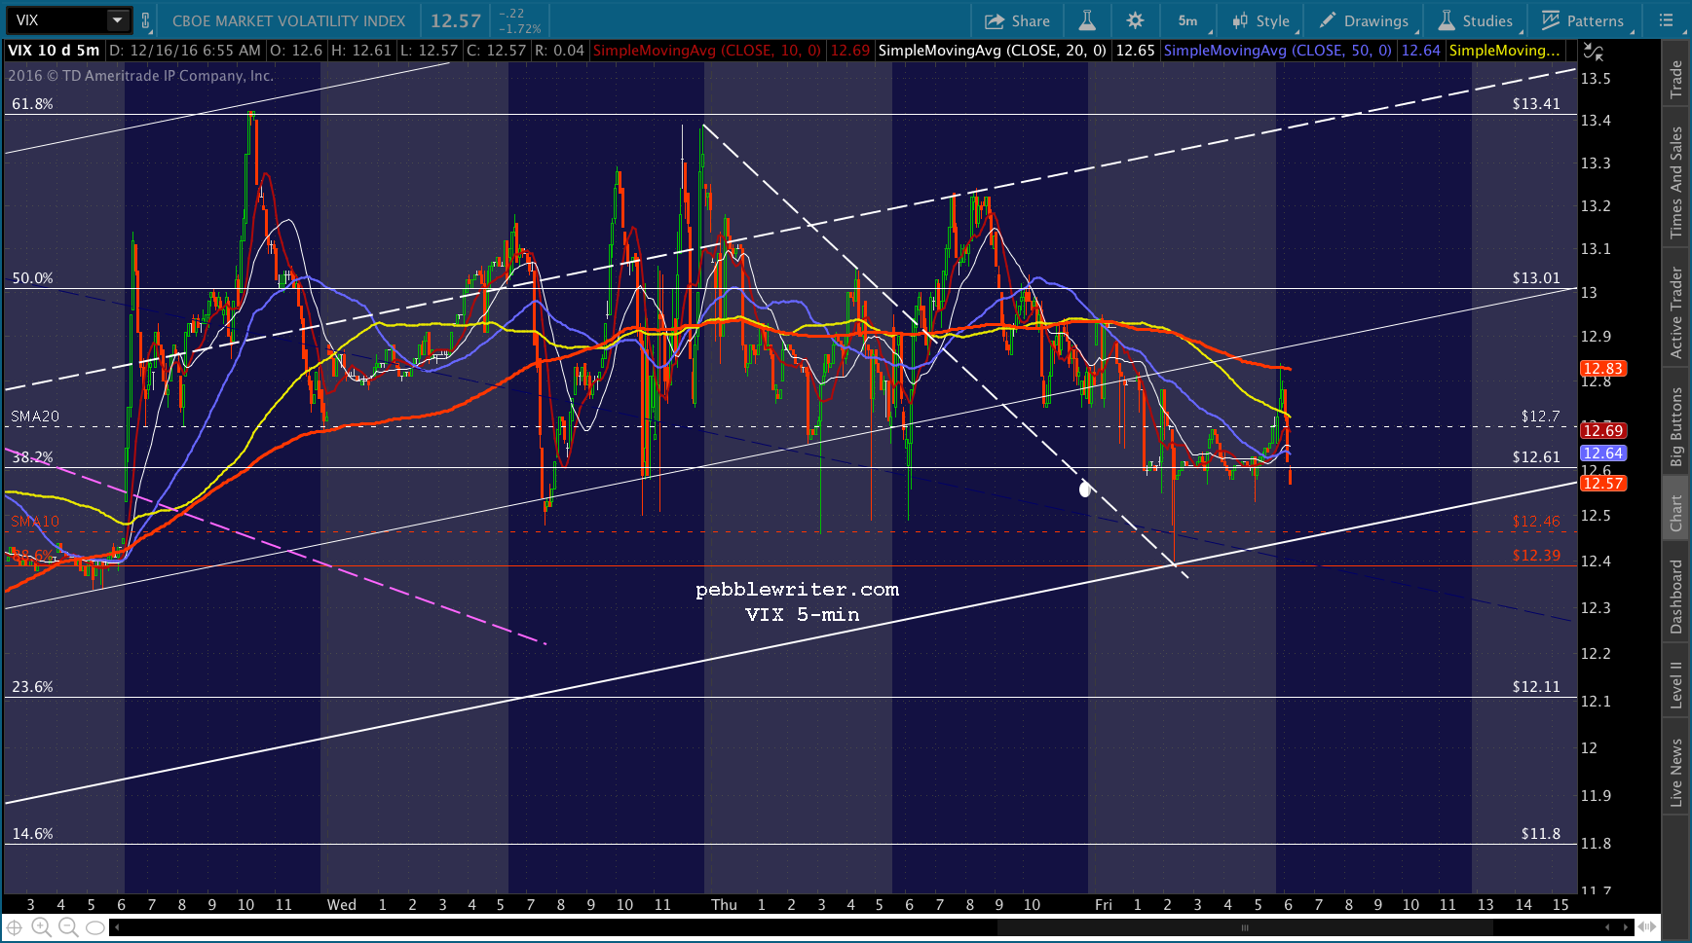
Task: Open the Style dropdown menu
Action: 1260,20
